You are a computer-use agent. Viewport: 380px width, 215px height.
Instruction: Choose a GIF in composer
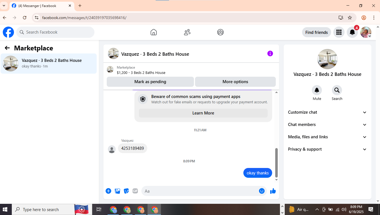tap(135, 191)
